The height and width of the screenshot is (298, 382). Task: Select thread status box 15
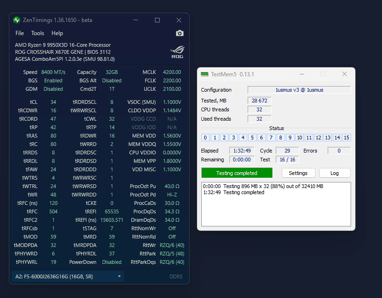click(346, 138)
